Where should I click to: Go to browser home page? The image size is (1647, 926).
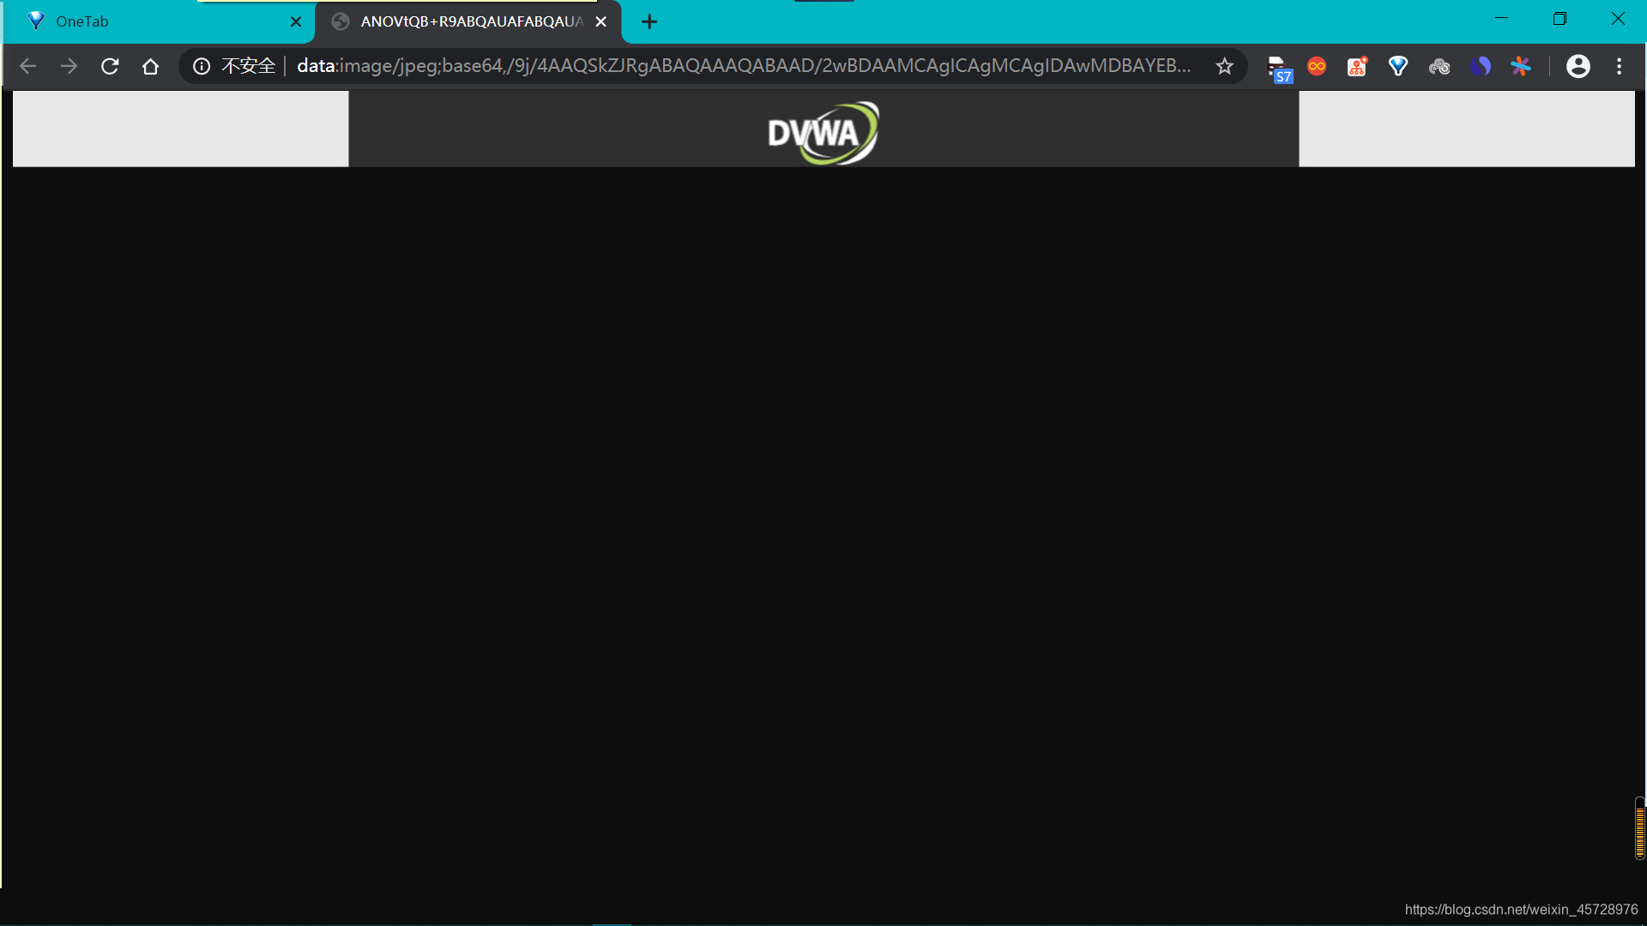150,66
